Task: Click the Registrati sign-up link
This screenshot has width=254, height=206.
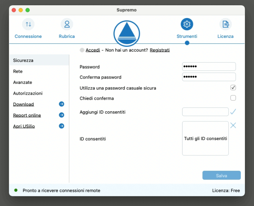Action: pos(160,50)
